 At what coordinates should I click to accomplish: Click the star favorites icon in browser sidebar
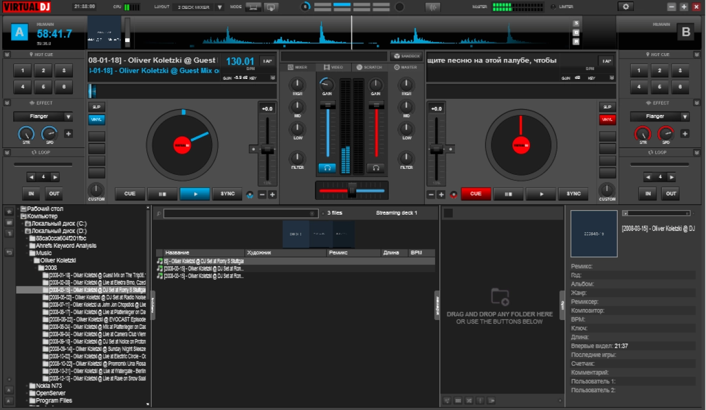pyautogui.click(x=9, y=211)
